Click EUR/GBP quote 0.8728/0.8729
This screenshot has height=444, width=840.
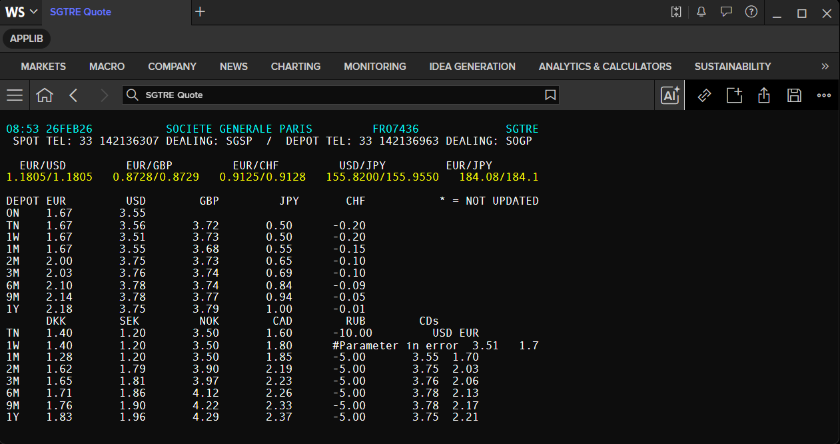tap(156, 177)
